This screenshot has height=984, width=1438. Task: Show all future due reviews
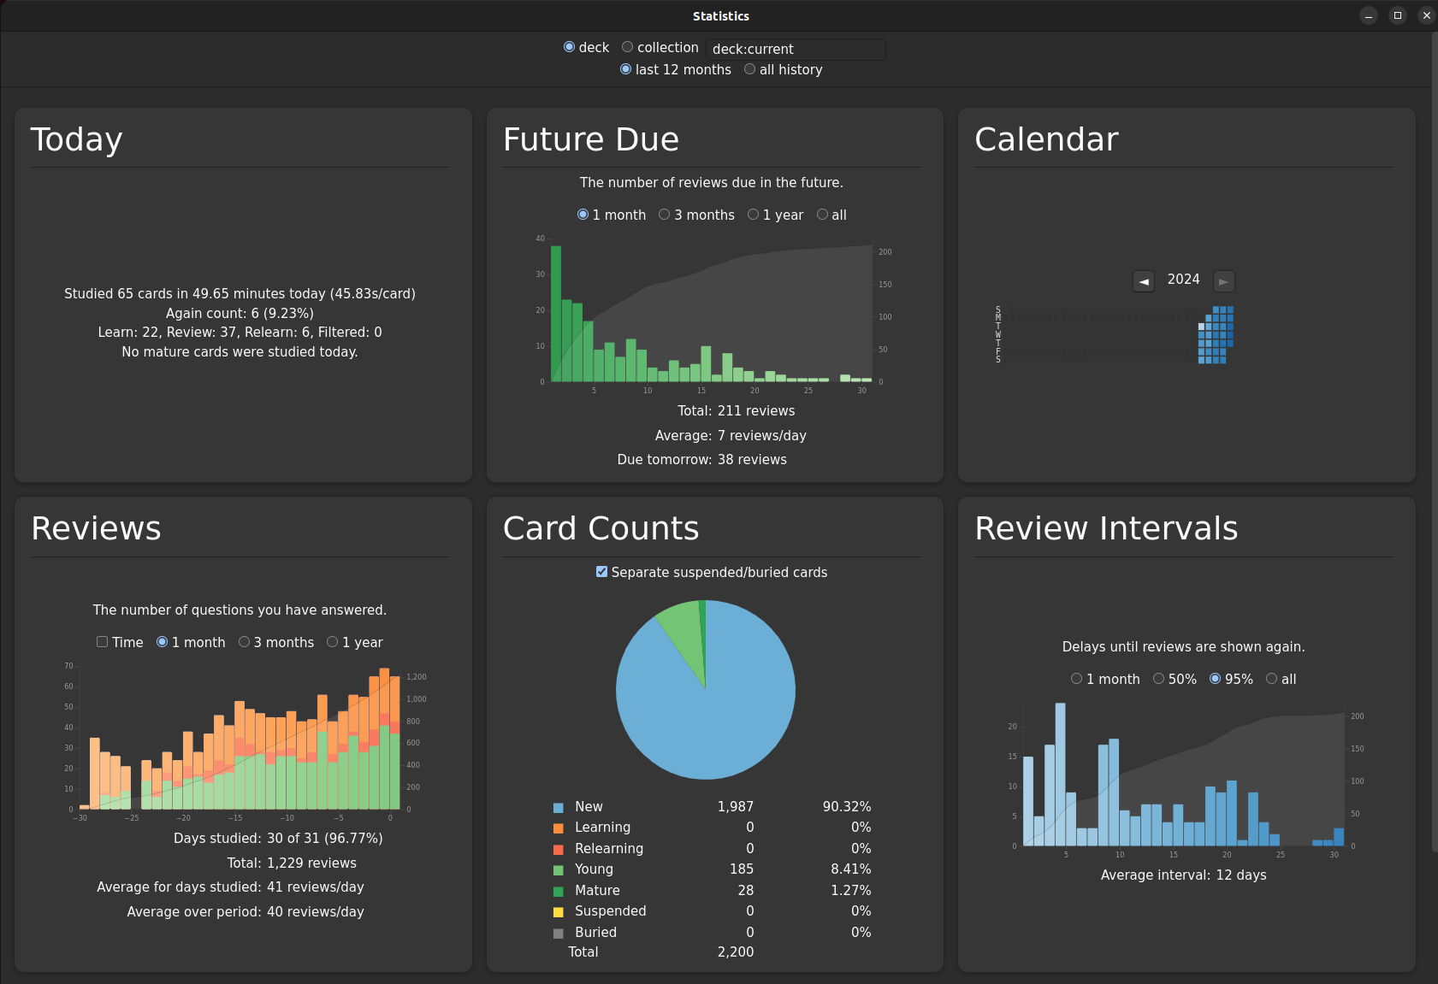click(822, 215)
